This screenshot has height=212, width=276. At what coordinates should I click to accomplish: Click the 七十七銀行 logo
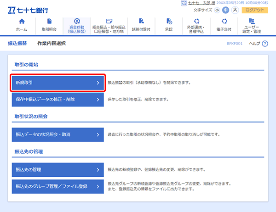pyautogui.click(x=28, y=10)
